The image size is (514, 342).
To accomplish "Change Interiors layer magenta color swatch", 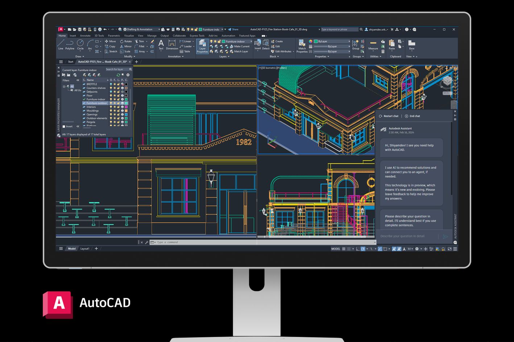I will point(126,107).
